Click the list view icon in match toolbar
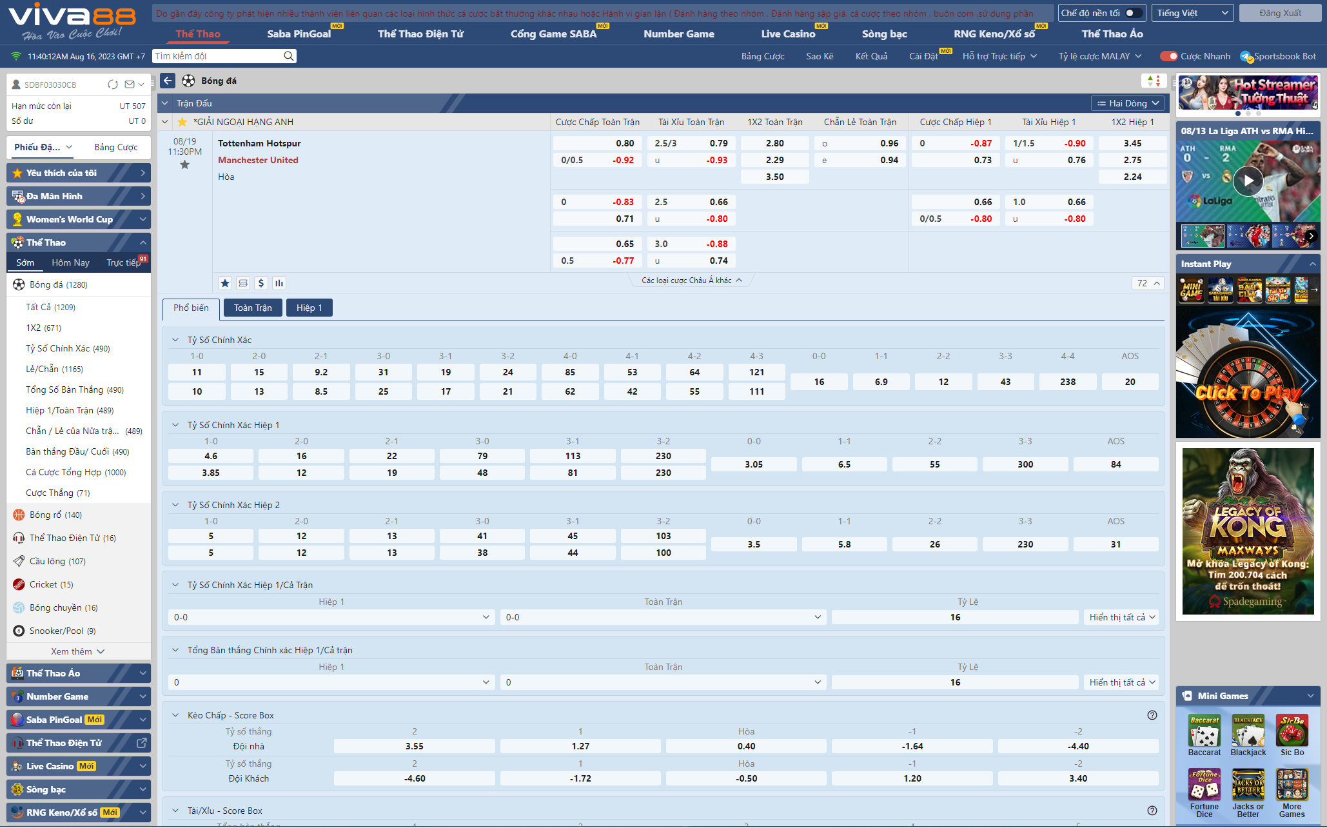This screenshot has height=828, width=1327. (x=243, y=283)
